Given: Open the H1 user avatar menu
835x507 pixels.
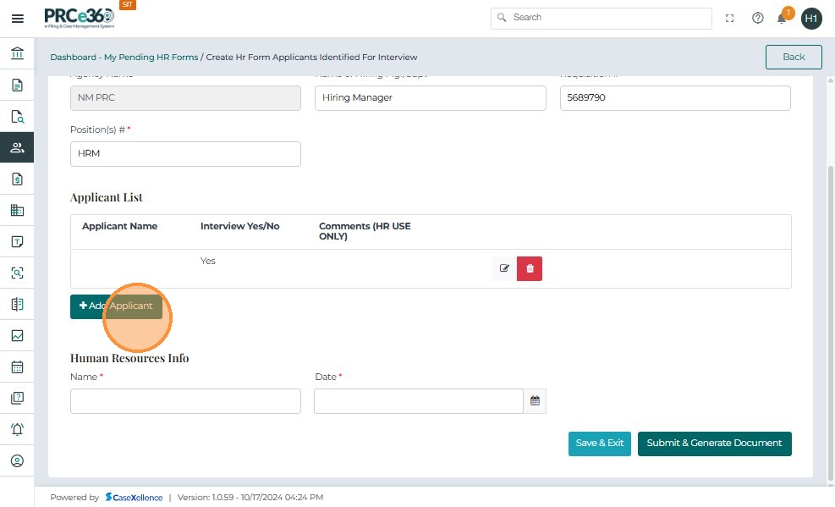Looking at the screenshot, I should click(x=811, y=18).
